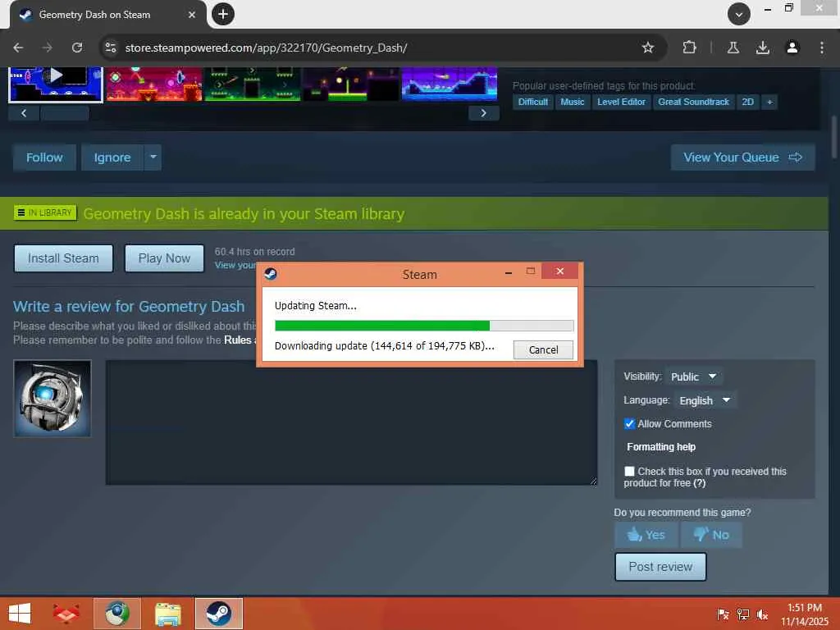Image resolution: width=840 pixels, height=630 pixels.
Task: Select No thumbs down recommendation
Action: (x=711, y=535)
